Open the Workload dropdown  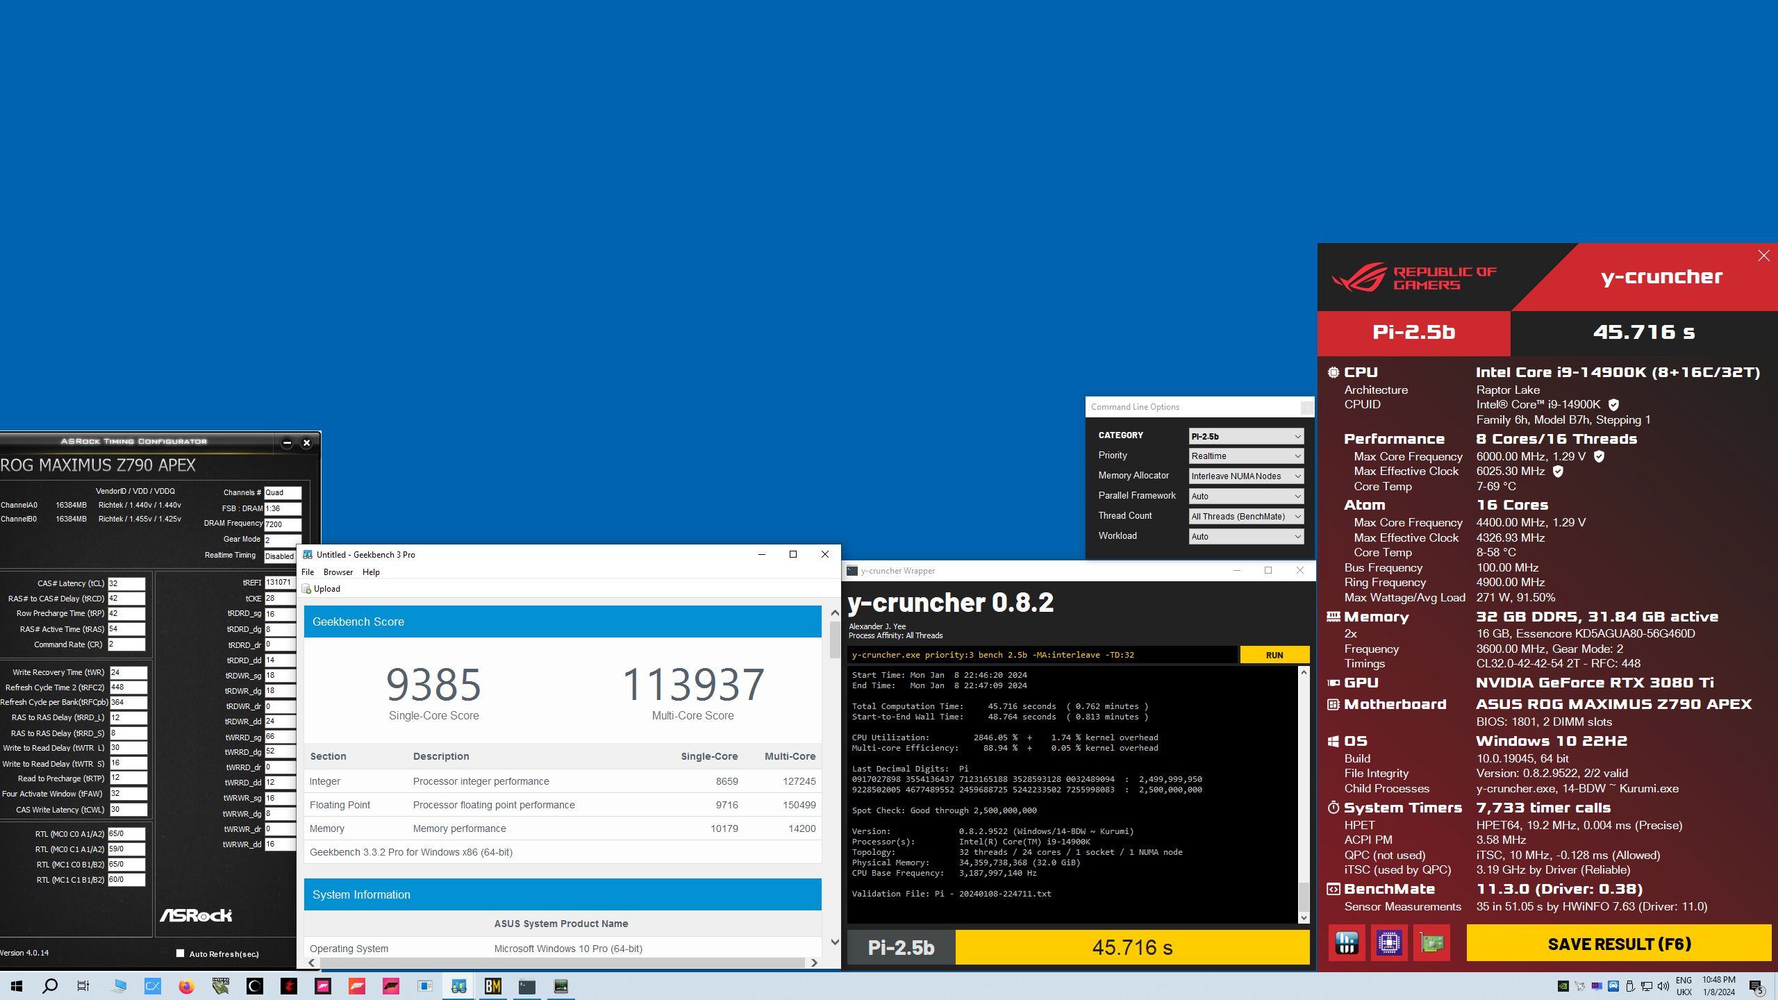point(1245,537)
